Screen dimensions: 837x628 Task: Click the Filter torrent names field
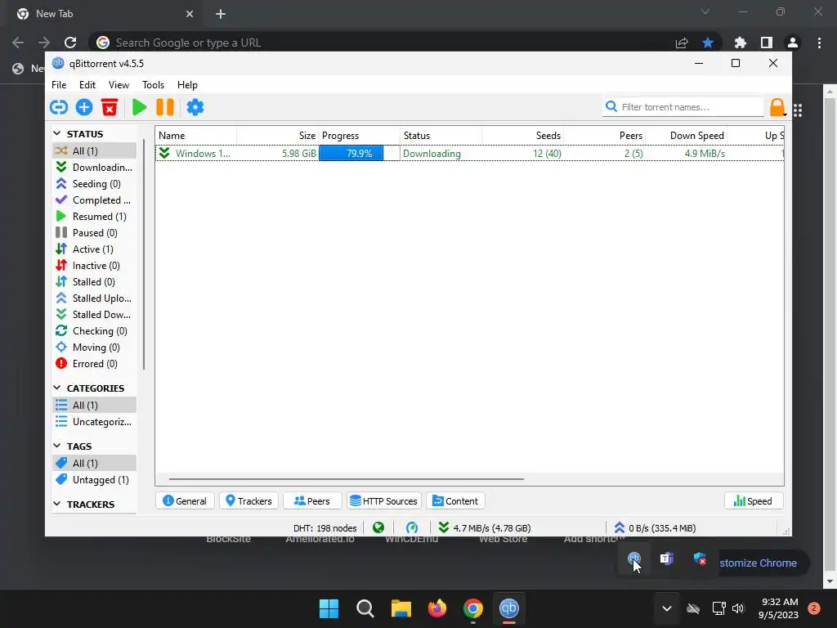[x=684, y=107]
